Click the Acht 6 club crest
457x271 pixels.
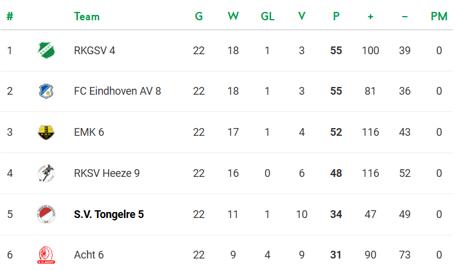(46, 255)
